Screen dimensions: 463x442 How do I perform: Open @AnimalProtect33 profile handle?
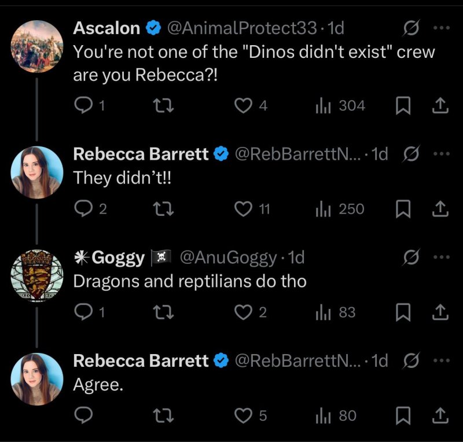[241, 27]
